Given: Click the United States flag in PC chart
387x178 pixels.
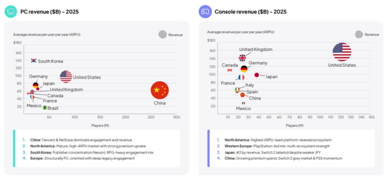Looking at the screenshot, I should tap(66, 76).
